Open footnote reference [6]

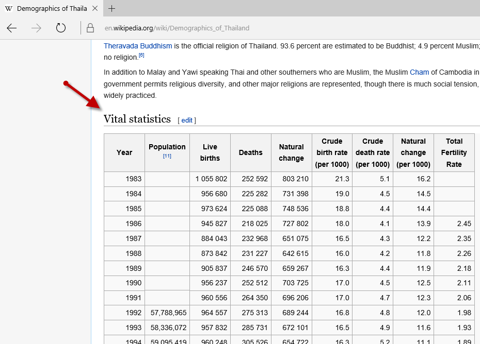pyautogui.click(x=141, y=55)
